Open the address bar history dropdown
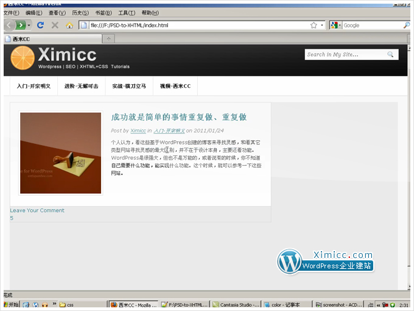This screenshot has width=414, height=311. point(322,26)
